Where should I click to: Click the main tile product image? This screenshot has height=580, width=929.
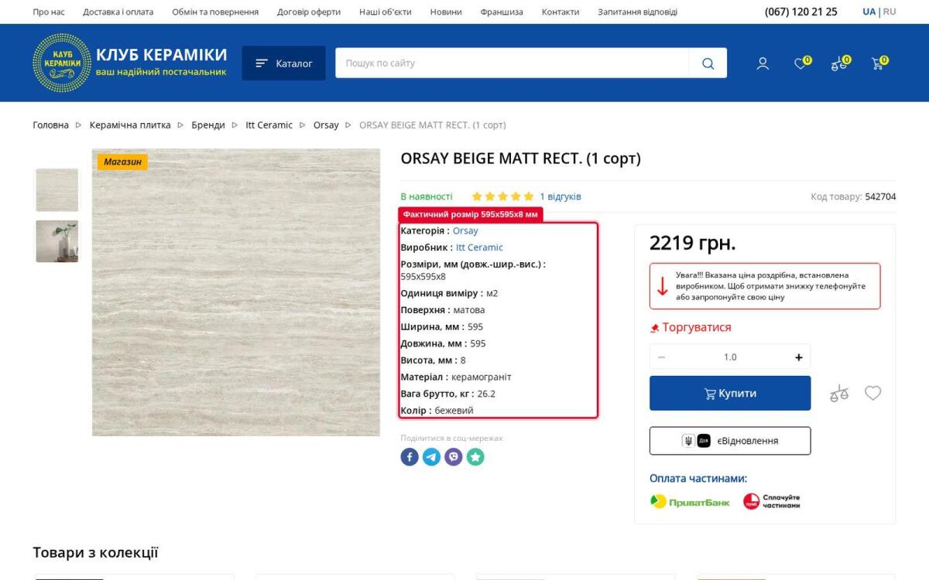[x=236, y=292]
